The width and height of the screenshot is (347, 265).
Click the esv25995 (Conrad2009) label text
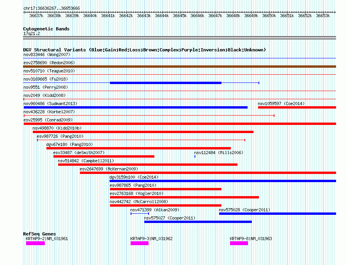[x=48, y=120]
